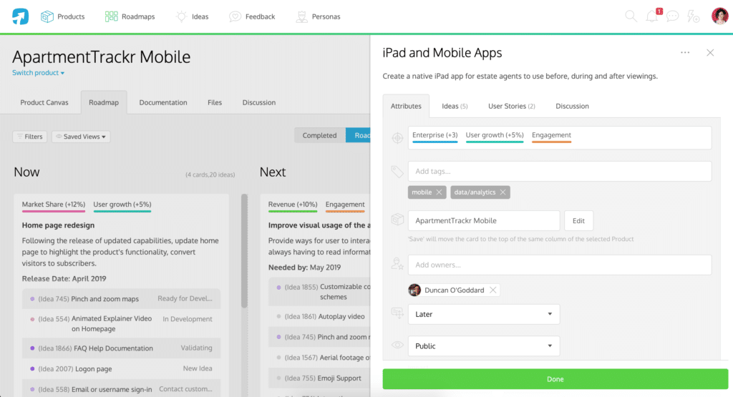
Task: Click the tags label icon
Action: point(397,172)
